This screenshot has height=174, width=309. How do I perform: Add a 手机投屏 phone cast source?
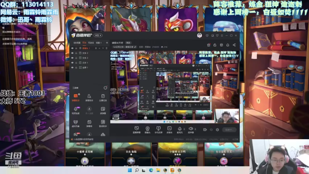(158, 130)
